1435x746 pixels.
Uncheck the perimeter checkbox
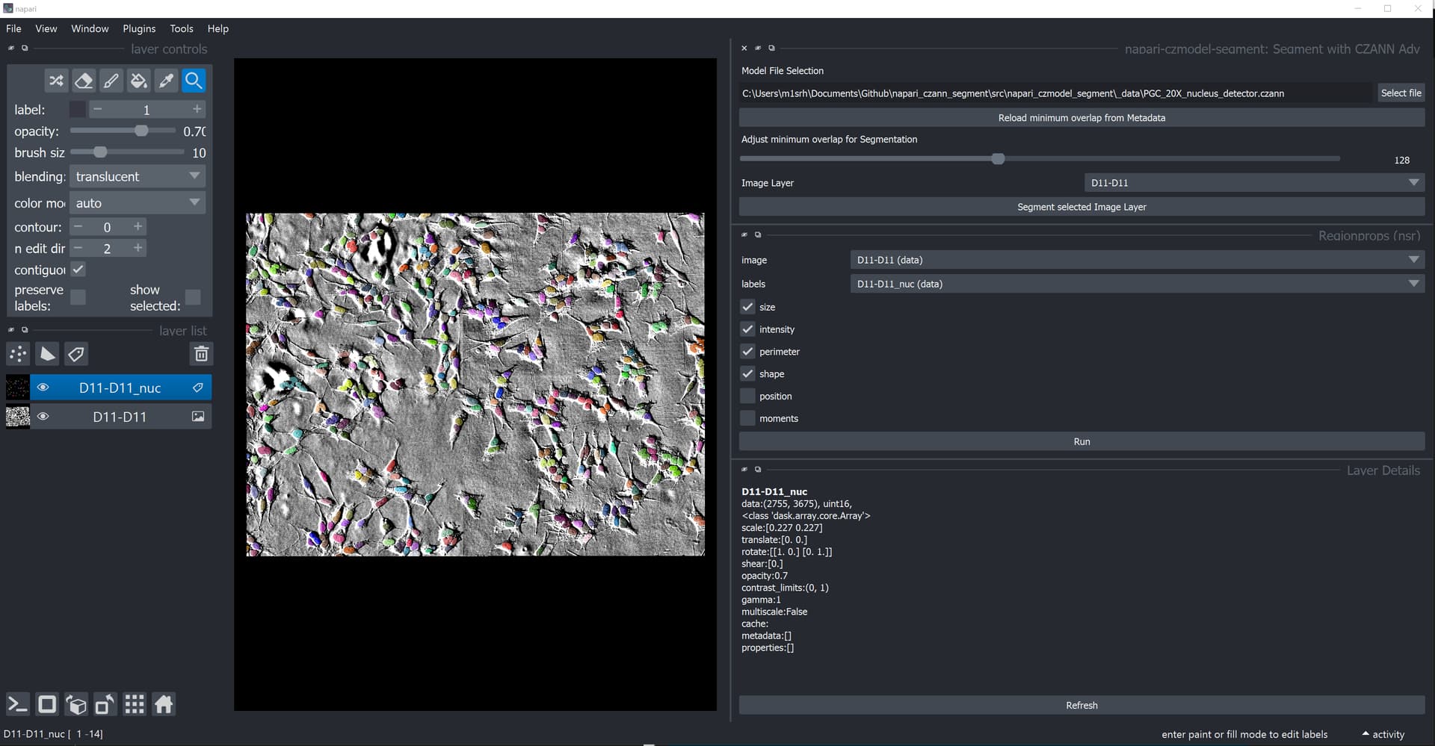point(747,351)
